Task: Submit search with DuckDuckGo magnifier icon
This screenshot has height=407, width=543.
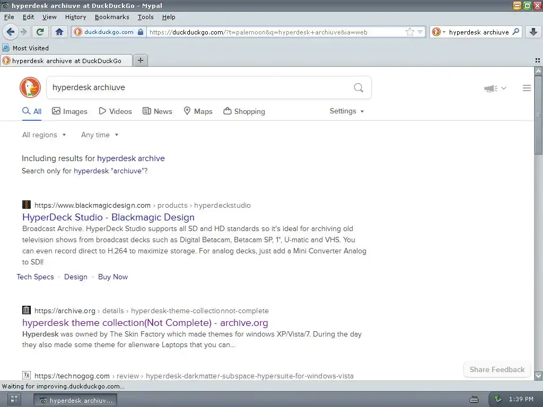Action: coord(358,87)
